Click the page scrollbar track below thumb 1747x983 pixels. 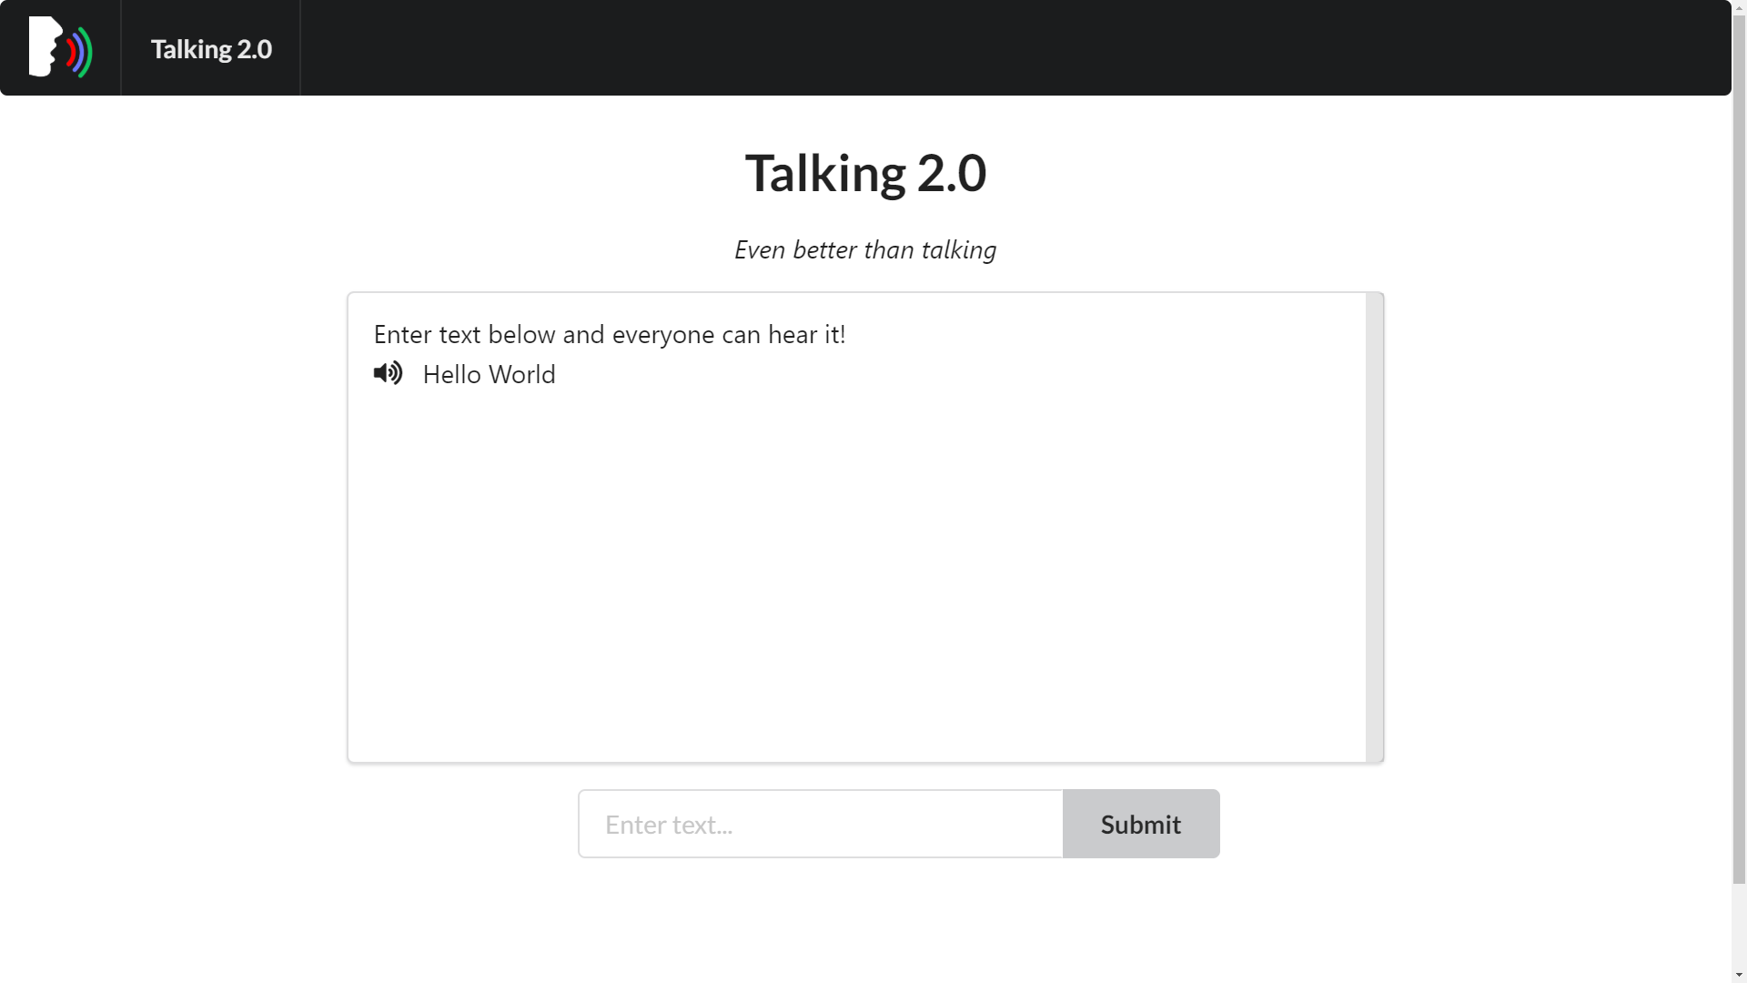pos(1739,924)
